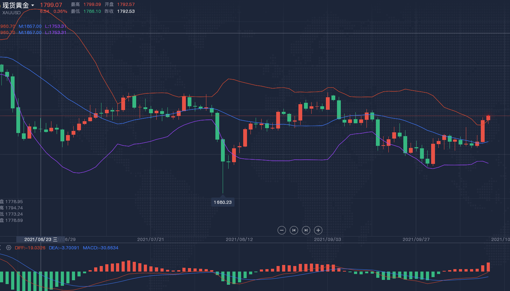Click the 2021/09/03 date on time axis
The height and width of the screenshot is (291, 510).
[x=327, y=240]
